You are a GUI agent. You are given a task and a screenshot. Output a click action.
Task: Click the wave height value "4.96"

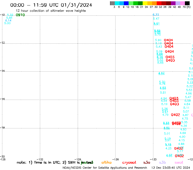(x=189, y=93)
